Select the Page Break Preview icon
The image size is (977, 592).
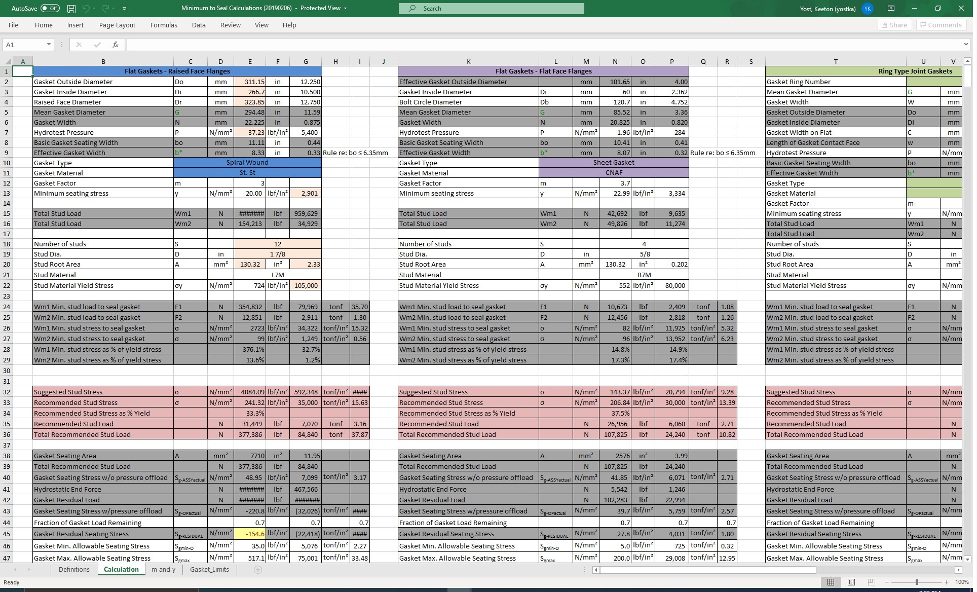click(x=871, y=582)
